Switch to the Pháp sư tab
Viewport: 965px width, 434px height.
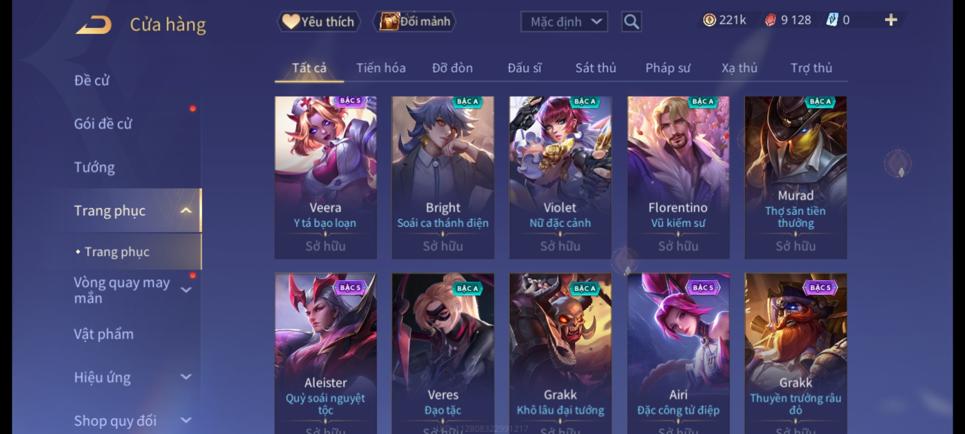[667, 68]
